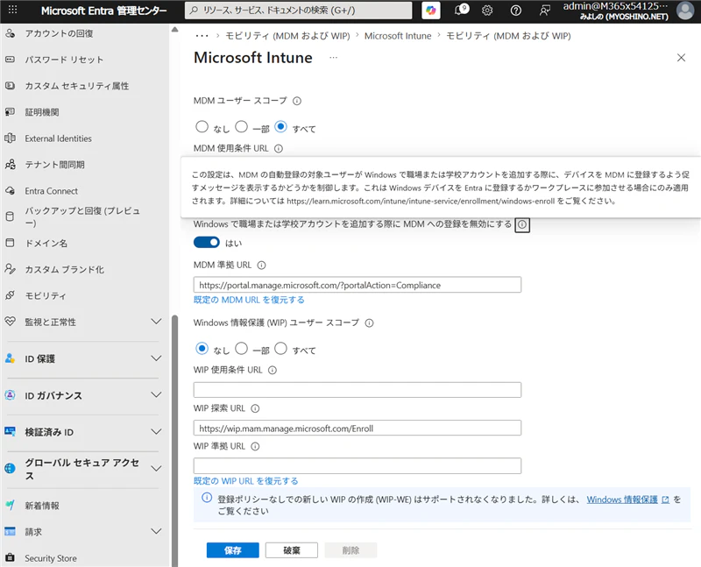Show info for WIP 探索 URL
This screenshot has height=567, width=701.
255,408
